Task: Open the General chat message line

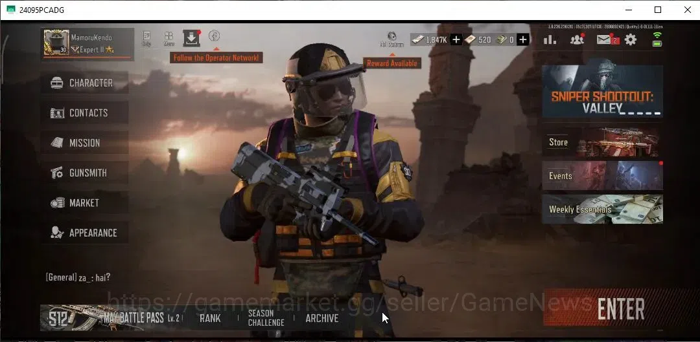Action: (78, 277)
